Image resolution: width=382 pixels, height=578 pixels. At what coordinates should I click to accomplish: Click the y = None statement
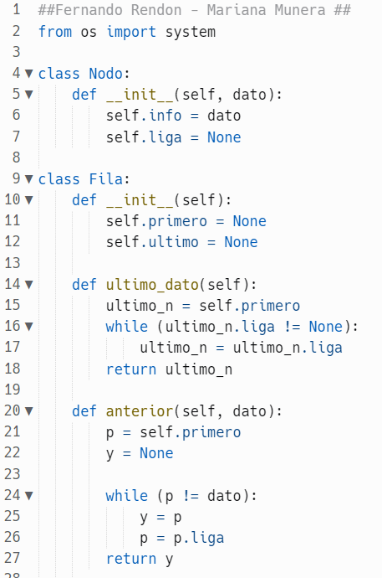140,453
